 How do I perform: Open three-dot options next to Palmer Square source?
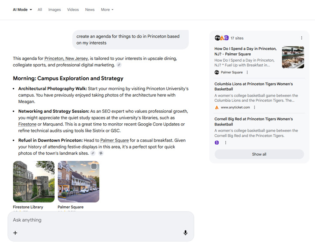click(x=247, y=73)
